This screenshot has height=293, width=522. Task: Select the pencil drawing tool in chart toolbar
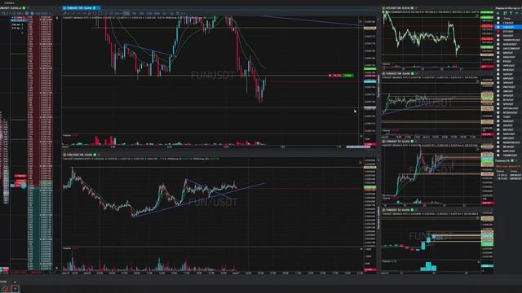click(65, 14)
